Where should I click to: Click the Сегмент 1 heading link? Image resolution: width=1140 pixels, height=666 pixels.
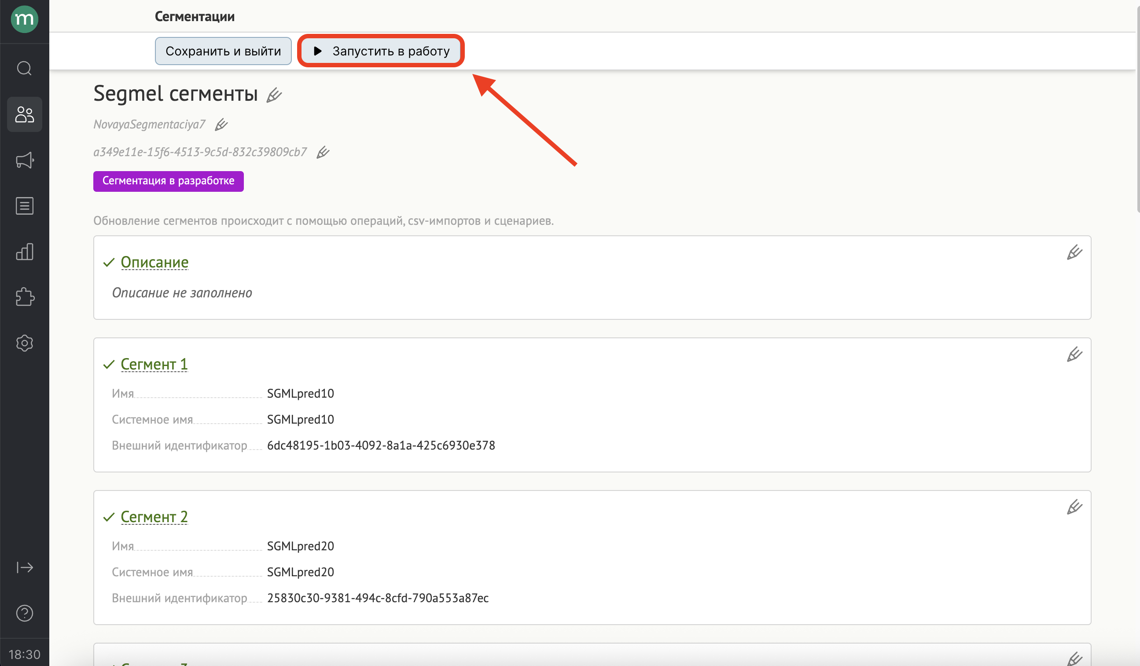click(x=154, y=364)
